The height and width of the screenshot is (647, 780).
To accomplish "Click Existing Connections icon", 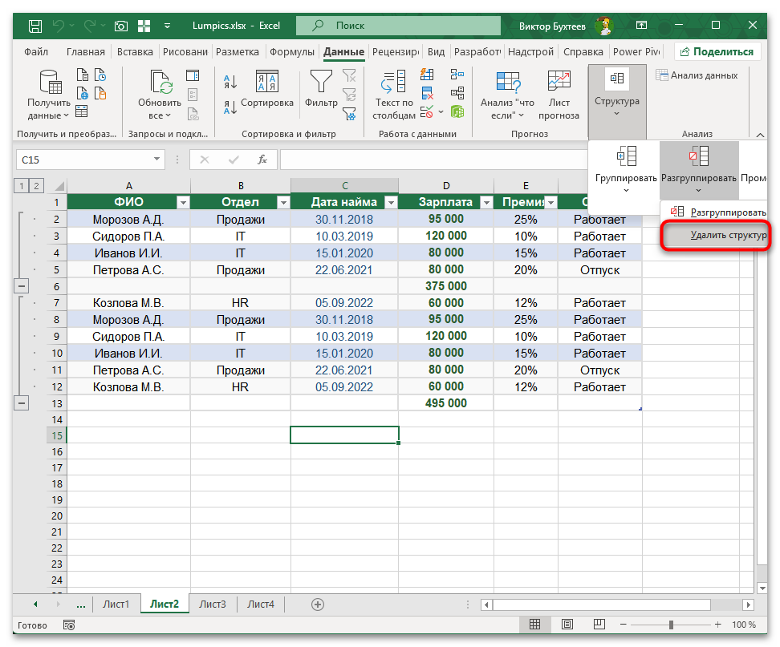I will point(100,93).
